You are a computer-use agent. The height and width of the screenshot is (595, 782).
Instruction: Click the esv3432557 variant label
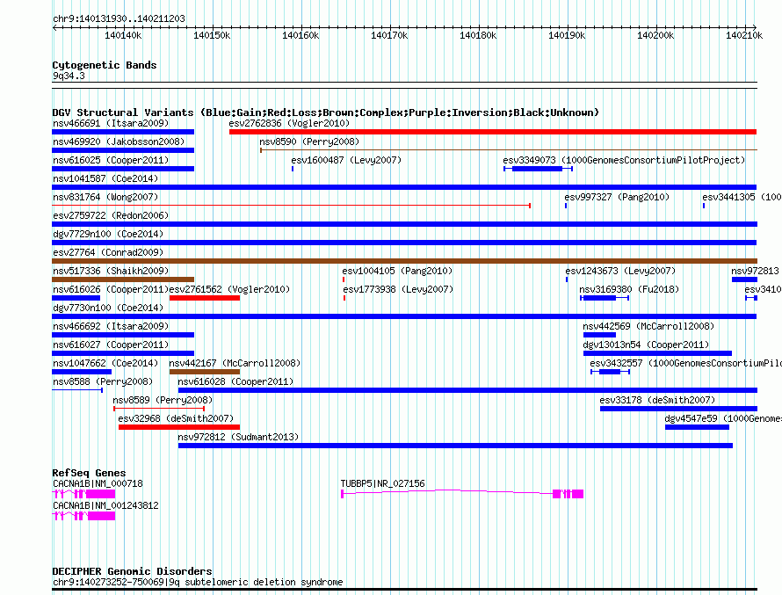tap(685, 363)
